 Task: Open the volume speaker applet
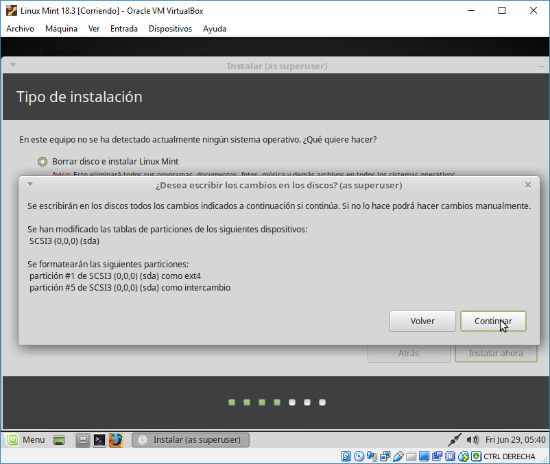(473, 440)
